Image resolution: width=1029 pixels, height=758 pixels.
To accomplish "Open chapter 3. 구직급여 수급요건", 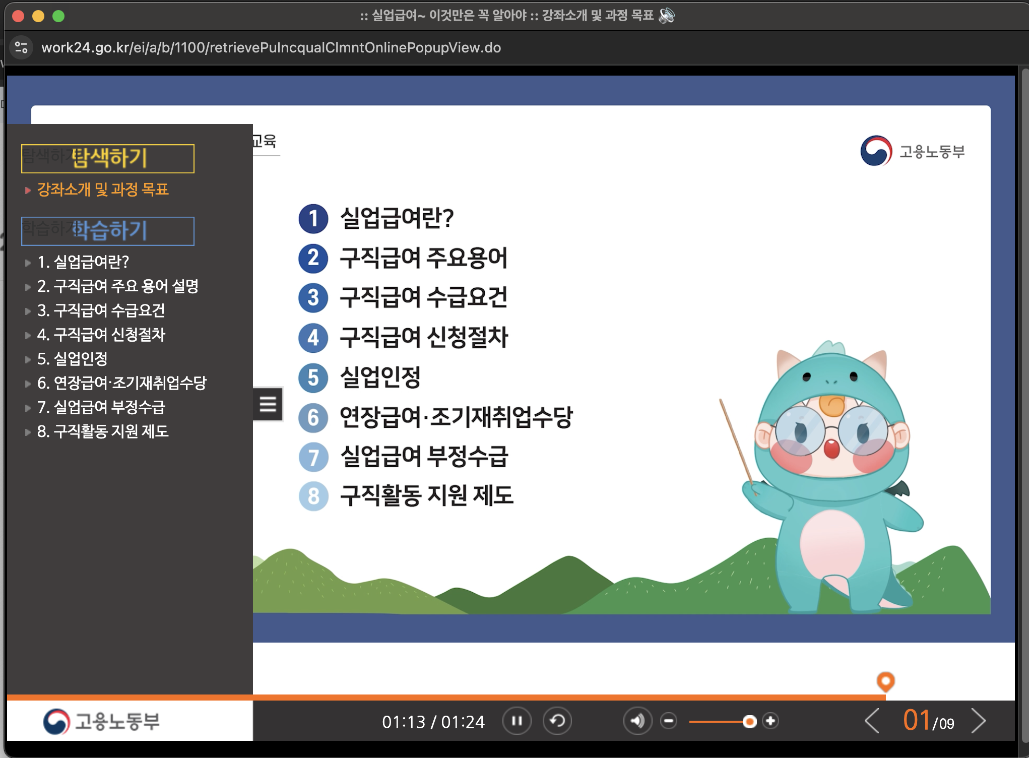I will [x=101, y=310].
